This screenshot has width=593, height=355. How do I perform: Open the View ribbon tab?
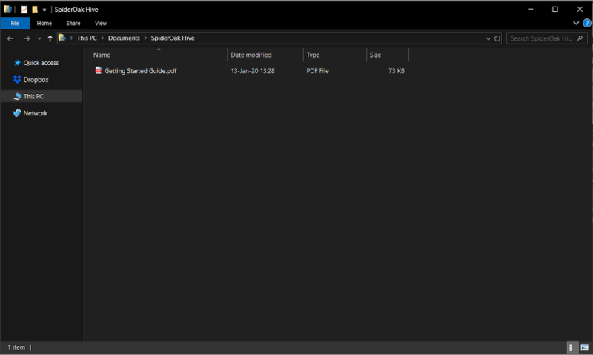(x=101, y=23)
